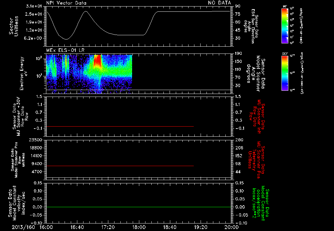
Task: Click the red MU Scanner Pos trace line
Action: coord(120,166)
